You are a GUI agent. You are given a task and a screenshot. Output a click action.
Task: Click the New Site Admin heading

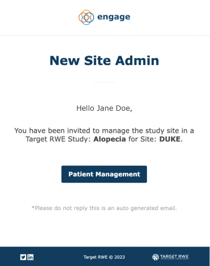click(104, 61)
